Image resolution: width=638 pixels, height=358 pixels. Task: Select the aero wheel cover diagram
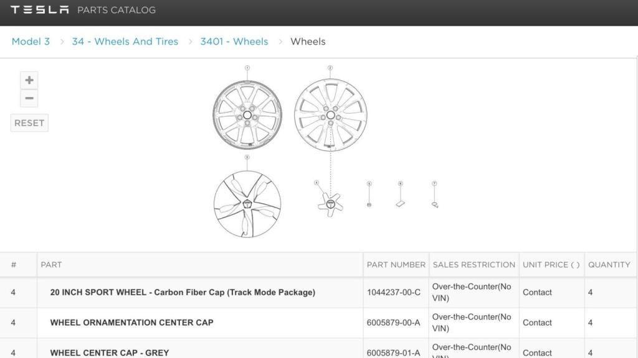coord(247,204)
